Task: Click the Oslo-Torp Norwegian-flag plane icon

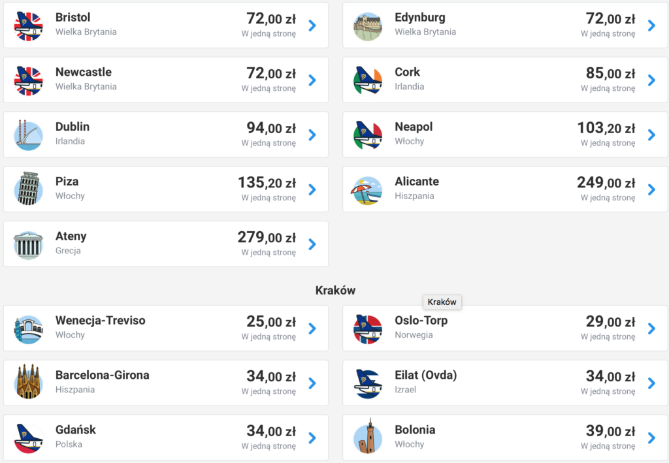Action: (x=368, y=328)
